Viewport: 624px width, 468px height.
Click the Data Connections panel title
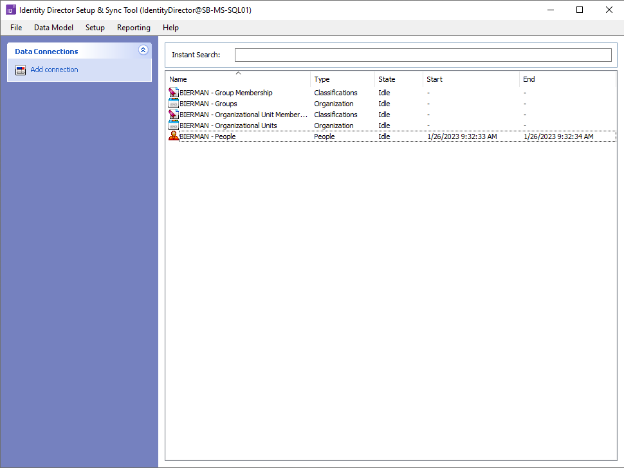click(46, 51)
